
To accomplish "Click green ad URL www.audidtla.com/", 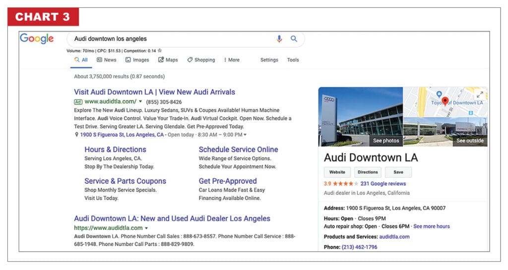I will pyautogui.click(x=111, y=102).
